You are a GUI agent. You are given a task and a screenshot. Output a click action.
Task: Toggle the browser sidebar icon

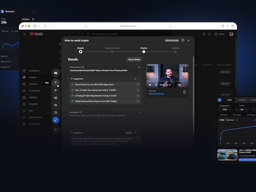pyautogui.click(x=35, y=26)
